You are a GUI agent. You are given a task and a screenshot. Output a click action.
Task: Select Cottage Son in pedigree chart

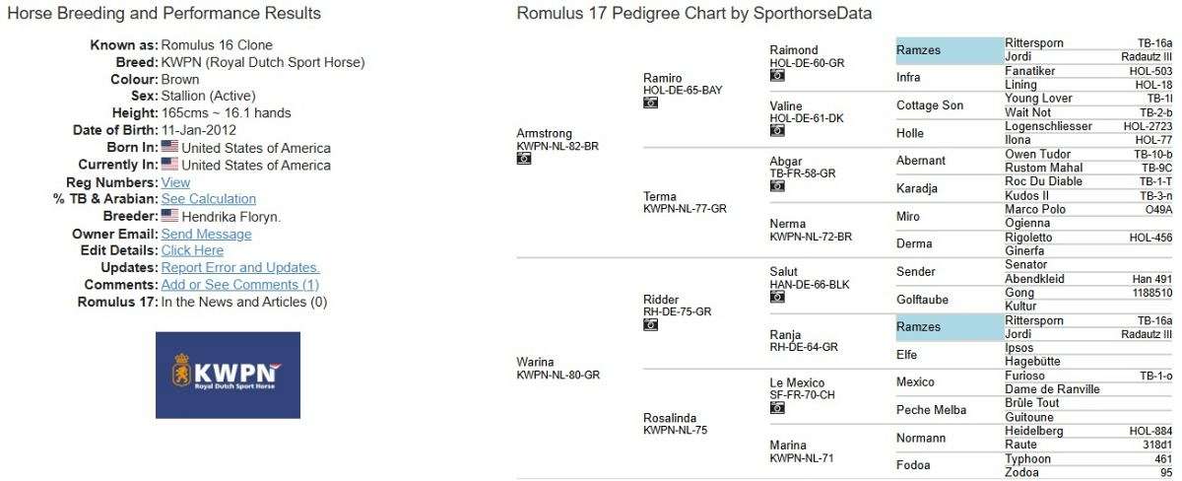tap(930, 105)
